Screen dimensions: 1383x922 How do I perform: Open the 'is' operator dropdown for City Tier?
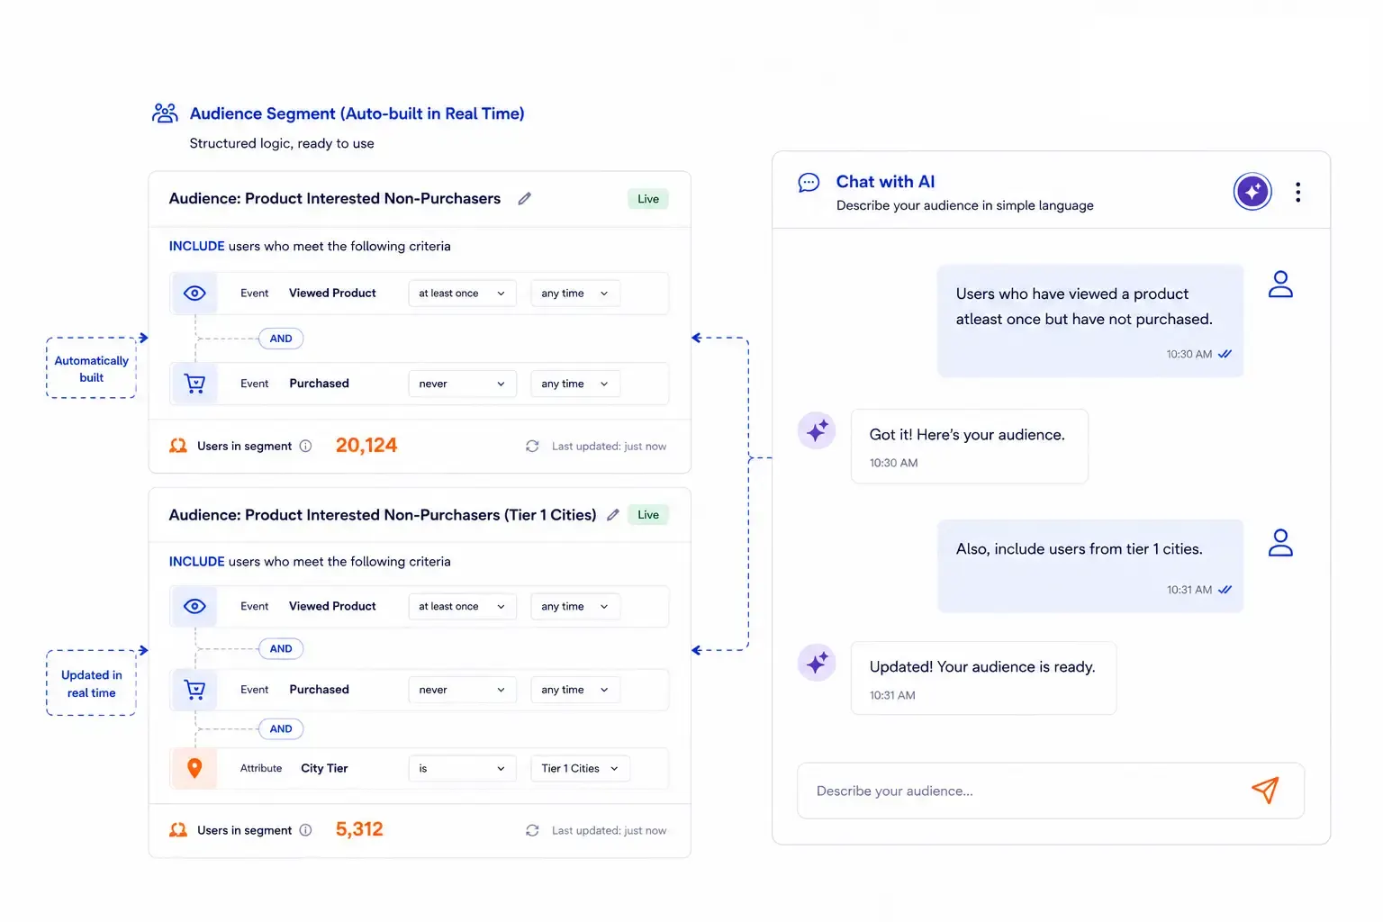[x=462, y=769]
